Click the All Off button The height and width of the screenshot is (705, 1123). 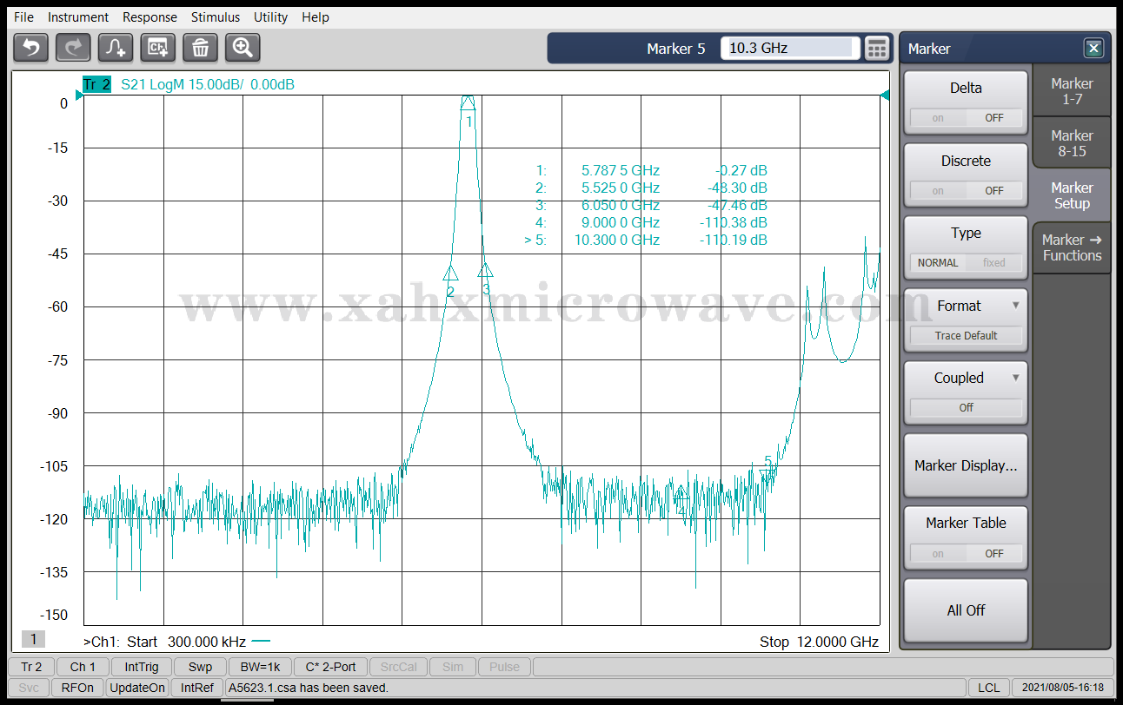pyautogui.click(x=966, y=610)
